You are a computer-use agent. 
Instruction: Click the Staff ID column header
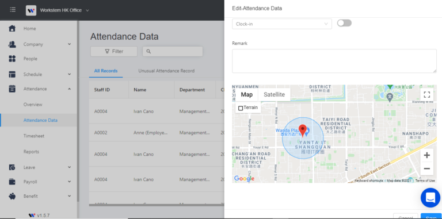coord(102,90)
